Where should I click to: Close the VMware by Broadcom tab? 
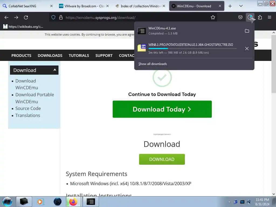pyautogui.click(x=108, y=6)
